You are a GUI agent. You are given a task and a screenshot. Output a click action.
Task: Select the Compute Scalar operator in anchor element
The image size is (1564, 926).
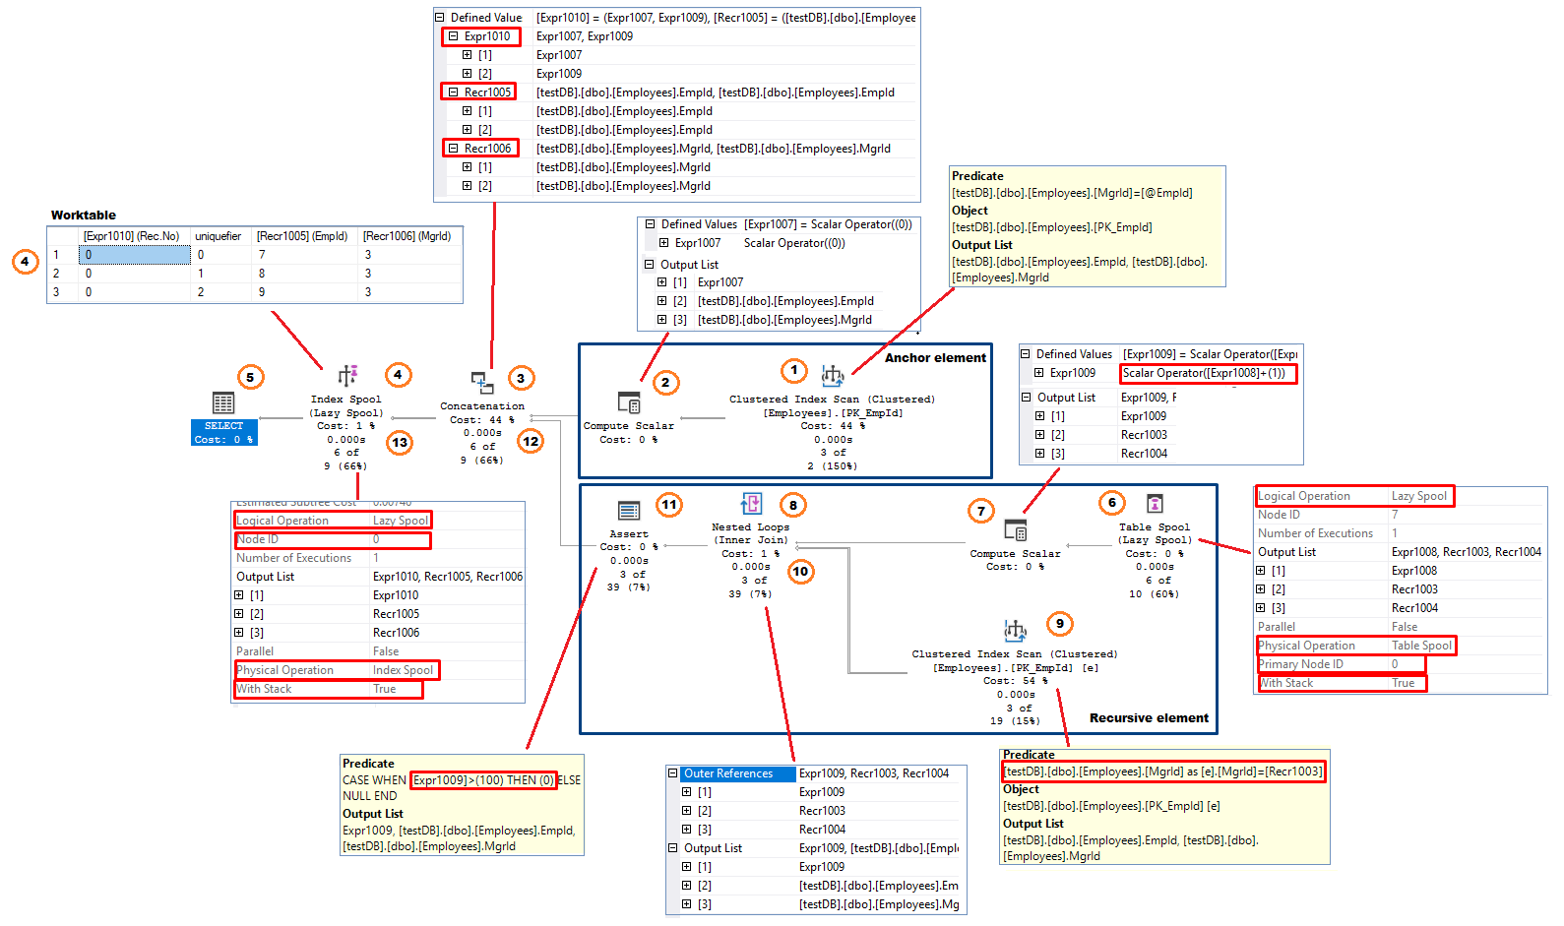(x=629, y=402)
